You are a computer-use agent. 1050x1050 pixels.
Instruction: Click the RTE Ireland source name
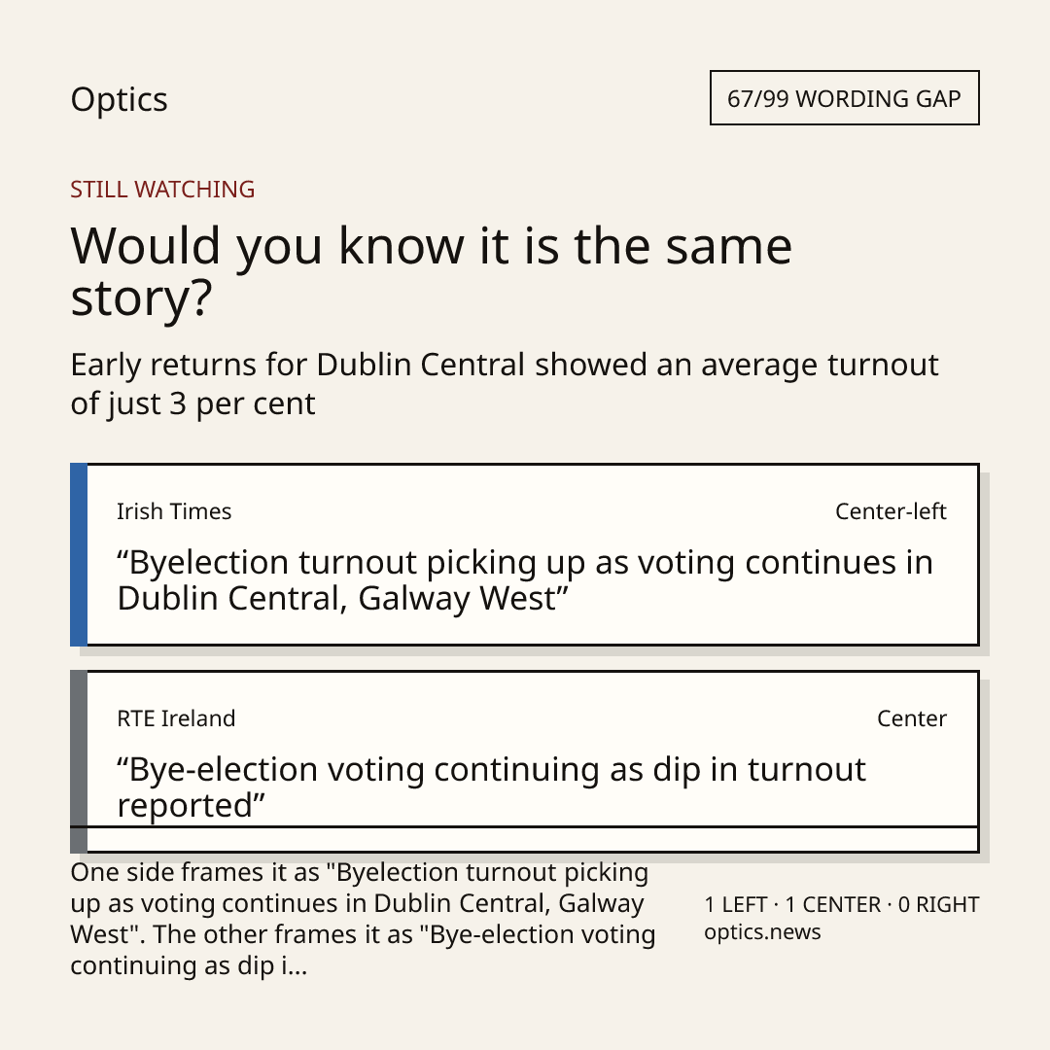point(176,718)
